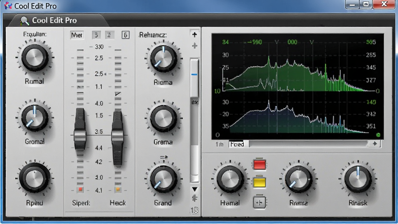This screenshot has height=224, width=398.
Task: Click the yellow square button
Action: (x=259, y=182)
